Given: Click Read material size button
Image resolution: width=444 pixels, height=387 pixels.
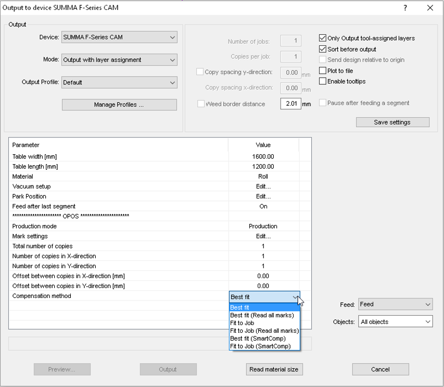Looking at the screenshot, I should 274,369.
